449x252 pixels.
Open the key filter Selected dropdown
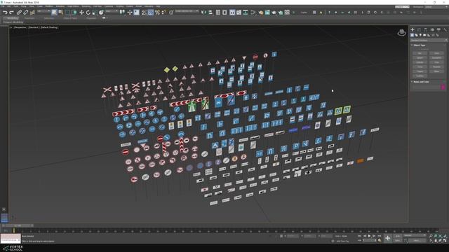[x=415, y=236]
